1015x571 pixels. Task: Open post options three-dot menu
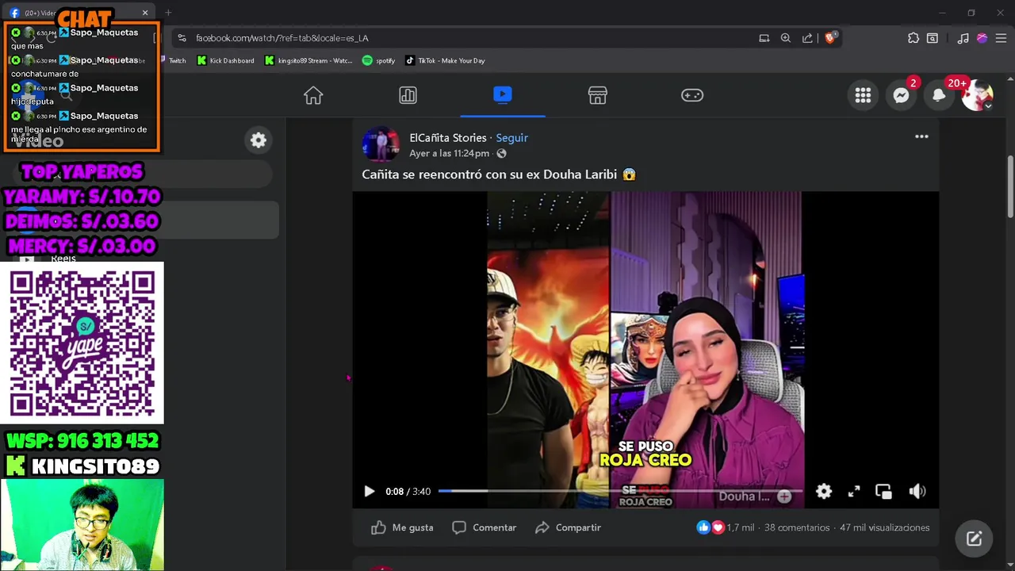point(921,136)
